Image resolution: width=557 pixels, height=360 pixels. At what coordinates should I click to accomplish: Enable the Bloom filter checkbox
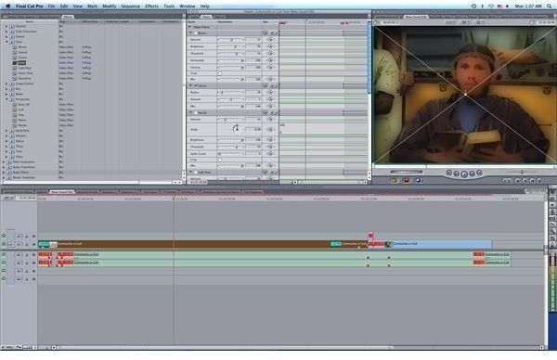tap(196, 33)
